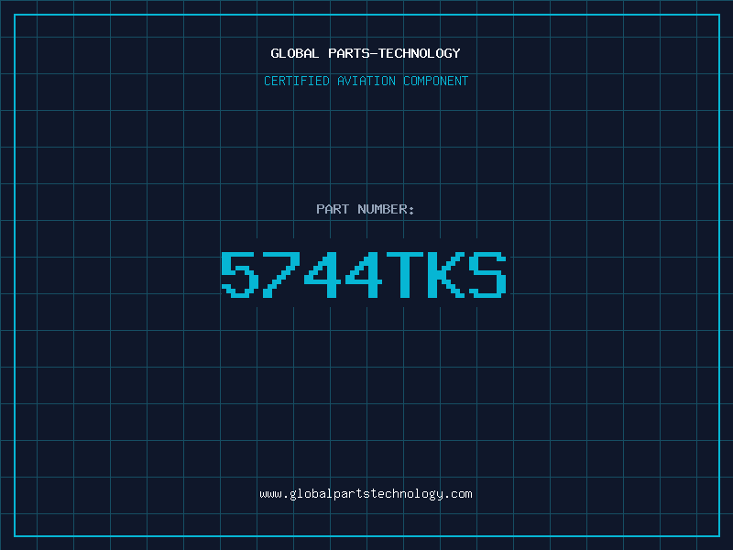Click the GLOBAL PARTS-TECHNOLOGY heading
The height and width of the screenshot is (550, 733).
[366, 53]
